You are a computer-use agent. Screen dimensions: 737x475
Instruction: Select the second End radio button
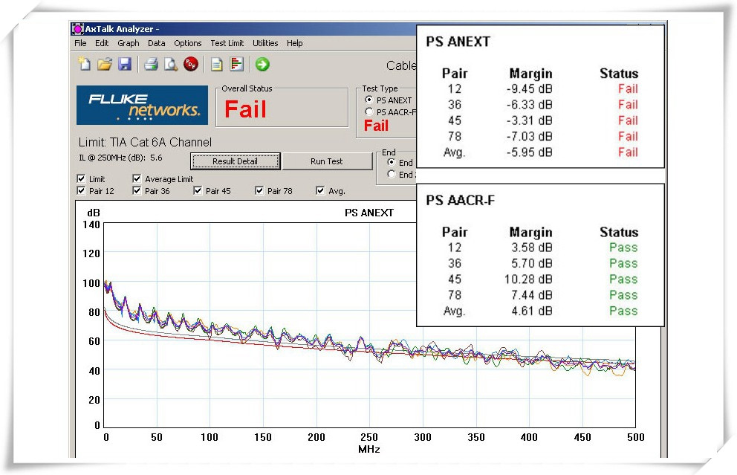(x=391, y=175)
